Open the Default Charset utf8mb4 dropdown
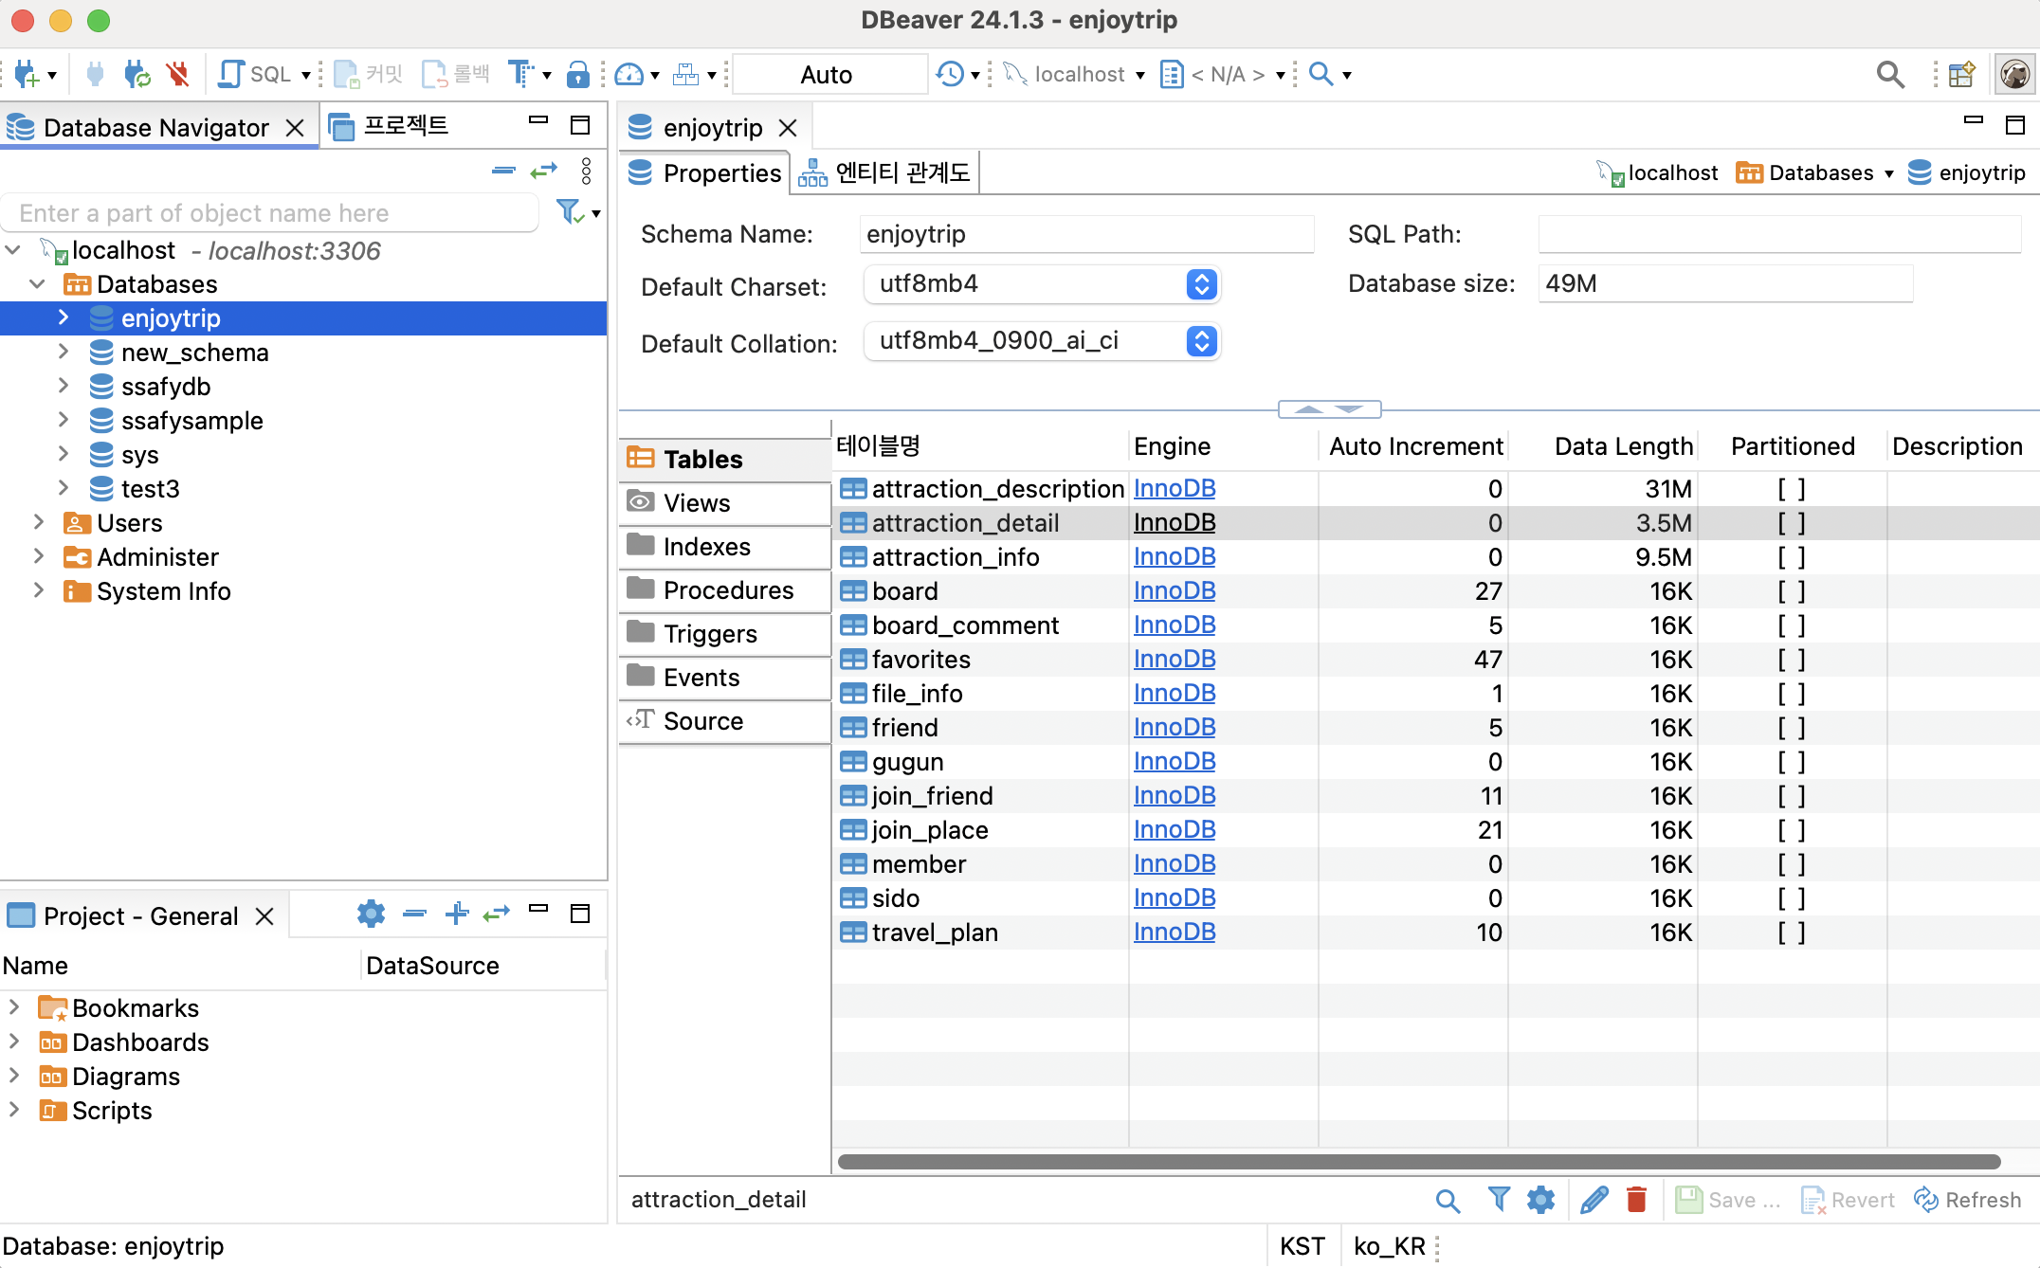The image size is (2040, 1268). pos(1201,284)
